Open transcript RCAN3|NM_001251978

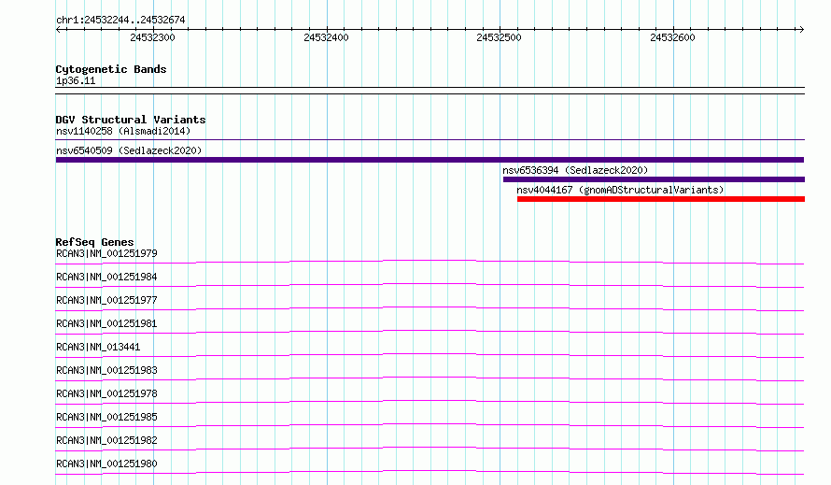tap(106, 393)
